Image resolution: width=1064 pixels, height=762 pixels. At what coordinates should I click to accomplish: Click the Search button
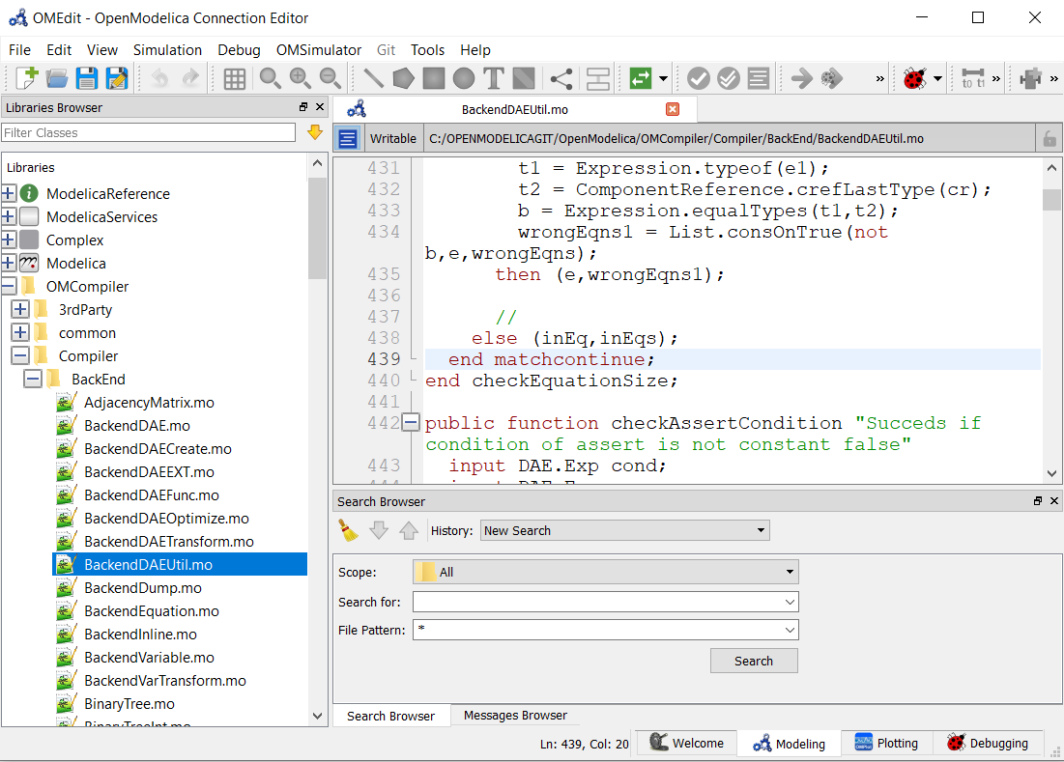[754, 661]
